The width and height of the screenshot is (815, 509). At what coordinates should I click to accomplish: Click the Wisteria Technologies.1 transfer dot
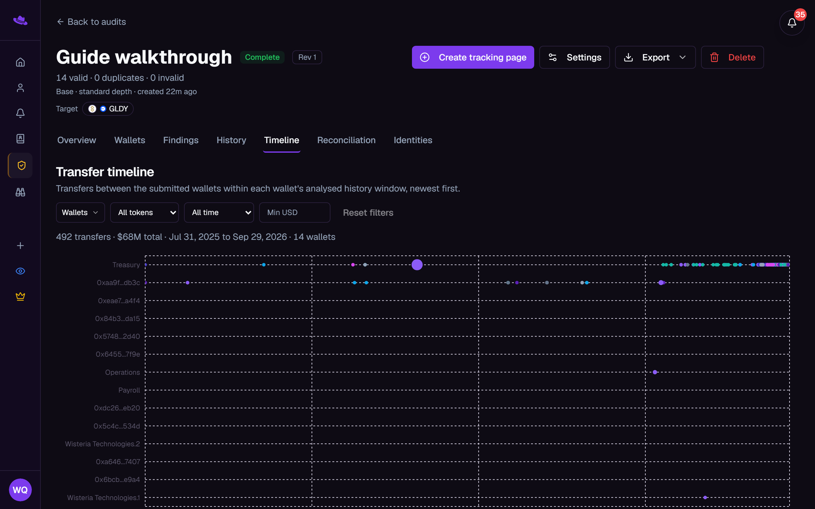point(705,498)
